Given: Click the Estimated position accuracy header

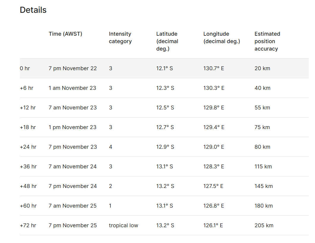Looking at the screenshot, I should 267,41.
